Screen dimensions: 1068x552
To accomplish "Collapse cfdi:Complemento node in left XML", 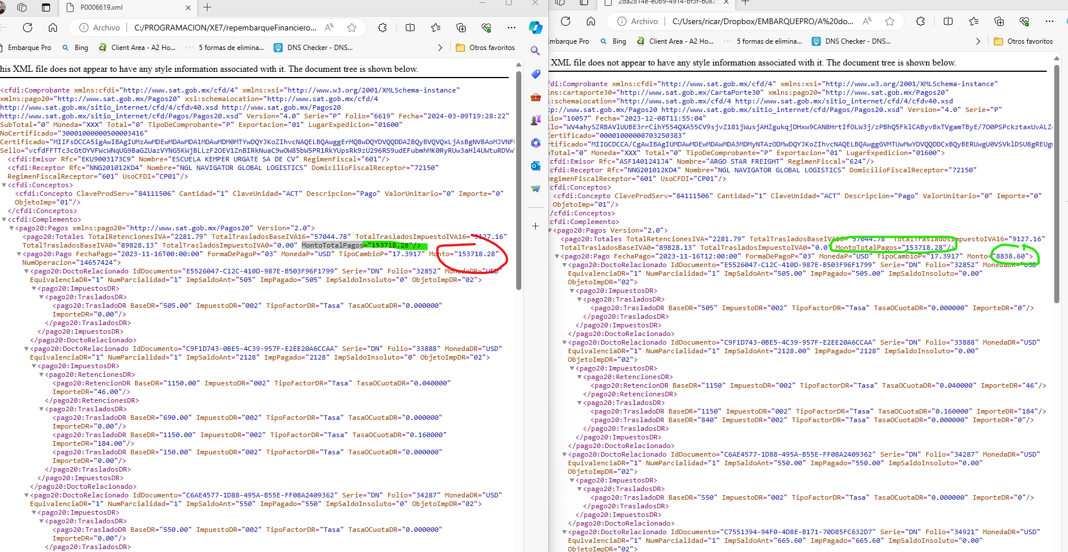I will click(4, 219).
